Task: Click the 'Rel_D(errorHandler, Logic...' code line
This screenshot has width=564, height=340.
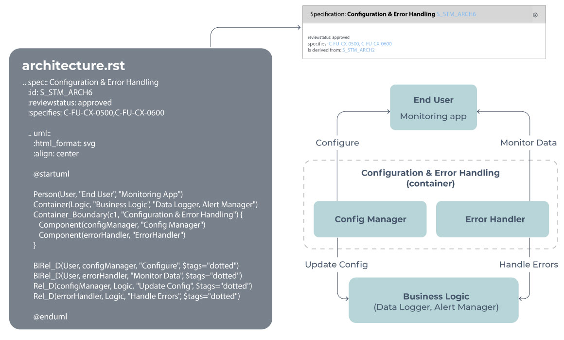Action: (136, 296)
